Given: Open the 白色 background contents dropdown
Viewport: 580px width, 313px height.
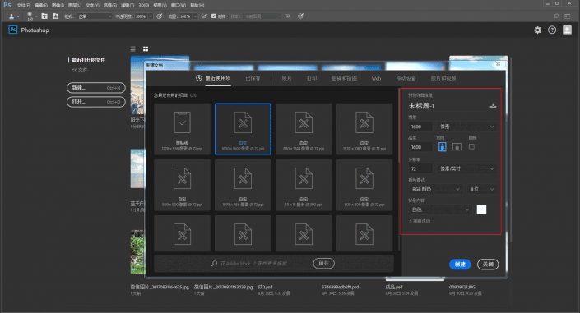Looking at the screenshot, I should point(440,209).
